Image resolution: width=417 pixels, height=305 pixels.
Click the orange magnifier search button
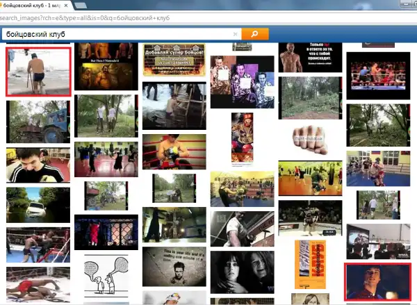[255, 33]
